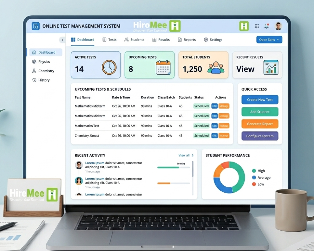The image size is (314, 251).
Task: Click the people icon in Total Students card
Action: pyautogui.click(x=216, y=68)
